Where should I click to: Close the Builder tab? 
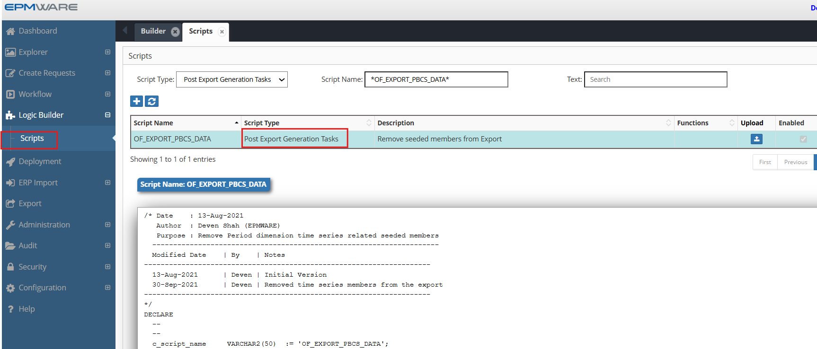[x=175, y=32]
